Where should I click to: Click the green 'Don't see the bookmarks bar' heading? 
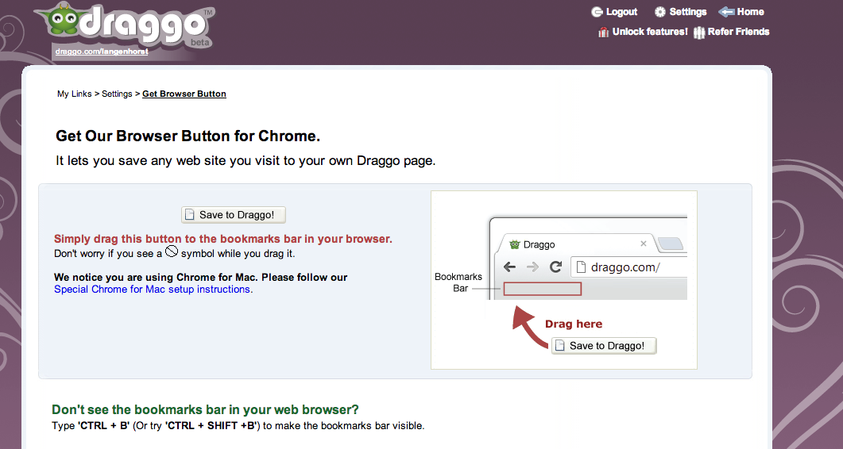coord(205,410)
